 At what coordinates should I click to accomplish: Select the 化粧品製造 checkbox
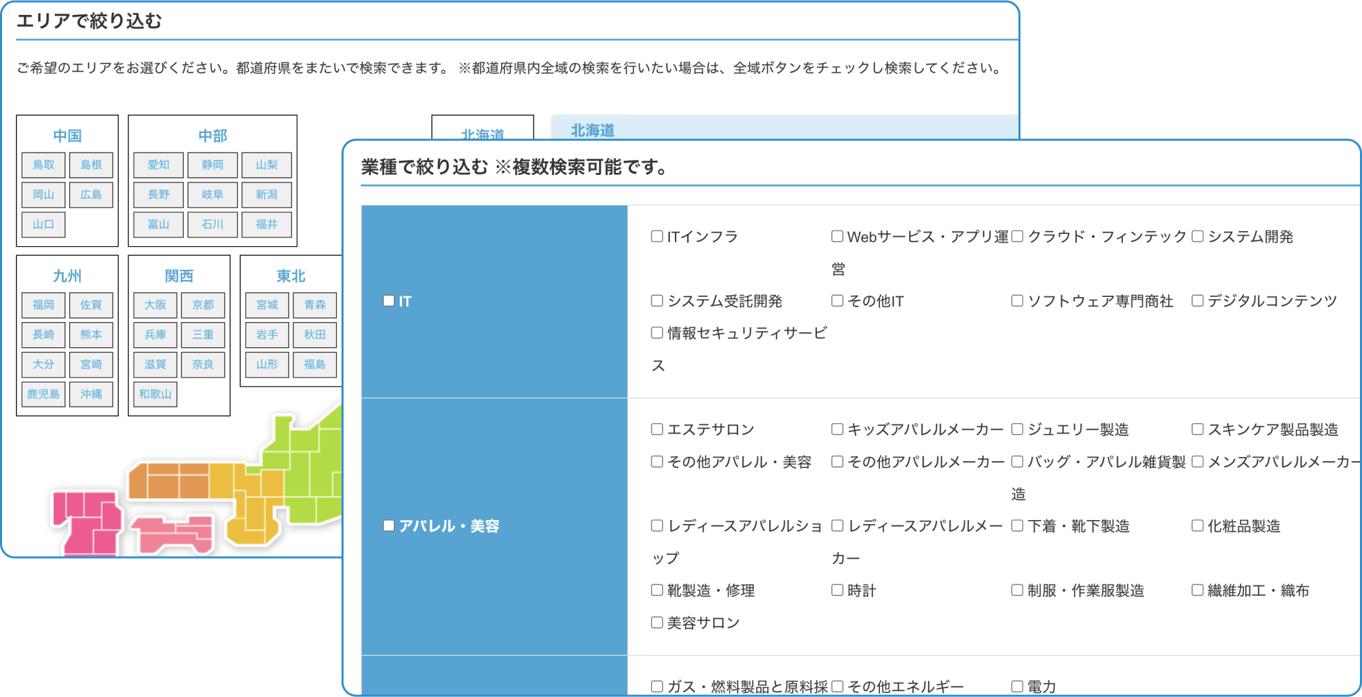(1198, 525)
